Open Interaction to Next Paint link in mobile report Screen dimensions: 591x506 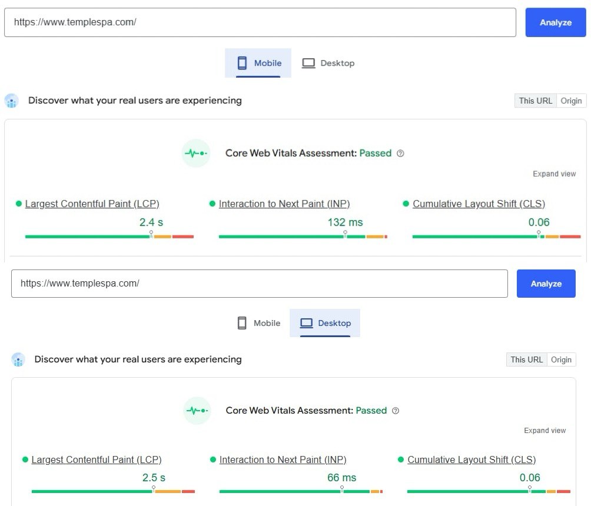pos(284,204)
